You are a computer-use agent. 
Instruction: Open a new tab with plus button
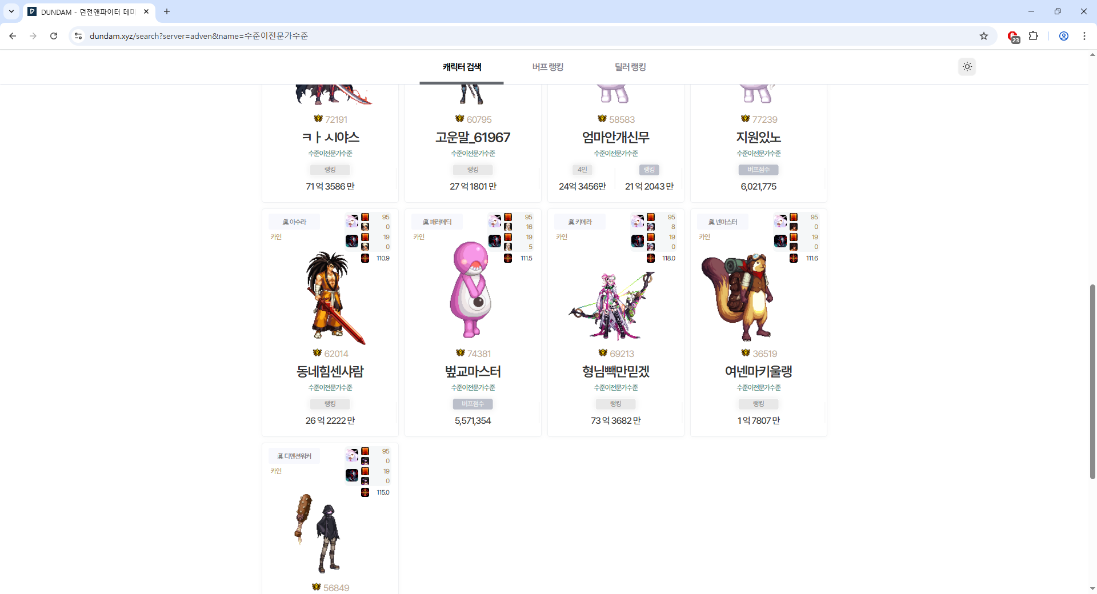click(167, 11)
